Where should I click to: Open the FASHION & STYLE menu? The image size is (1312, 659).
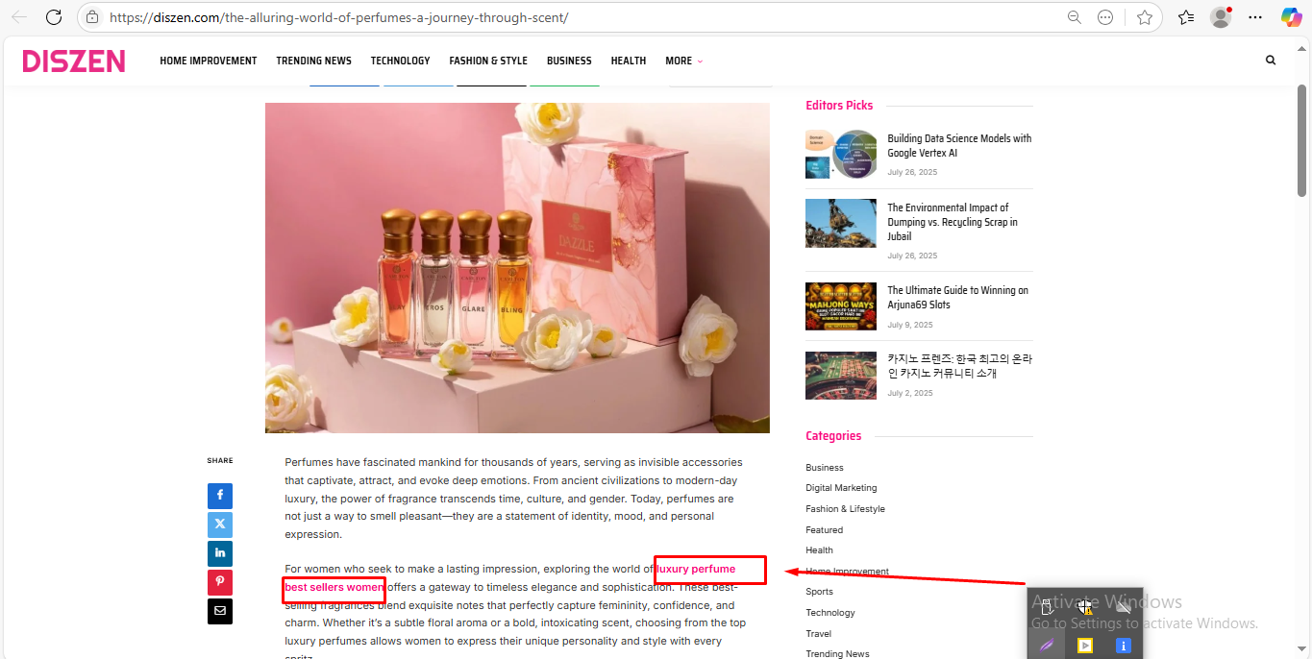click(488, 61)
